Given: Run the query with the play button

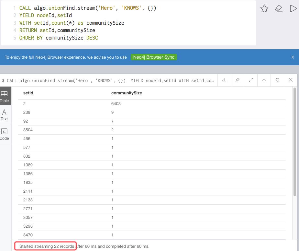Looking at the screenshot, I should tap(293, 9).
